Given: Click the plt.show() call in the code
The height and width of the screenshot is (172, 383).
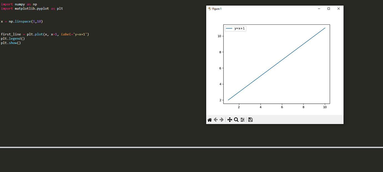Looking at the screenshot, I should click(x=11, y=43).
